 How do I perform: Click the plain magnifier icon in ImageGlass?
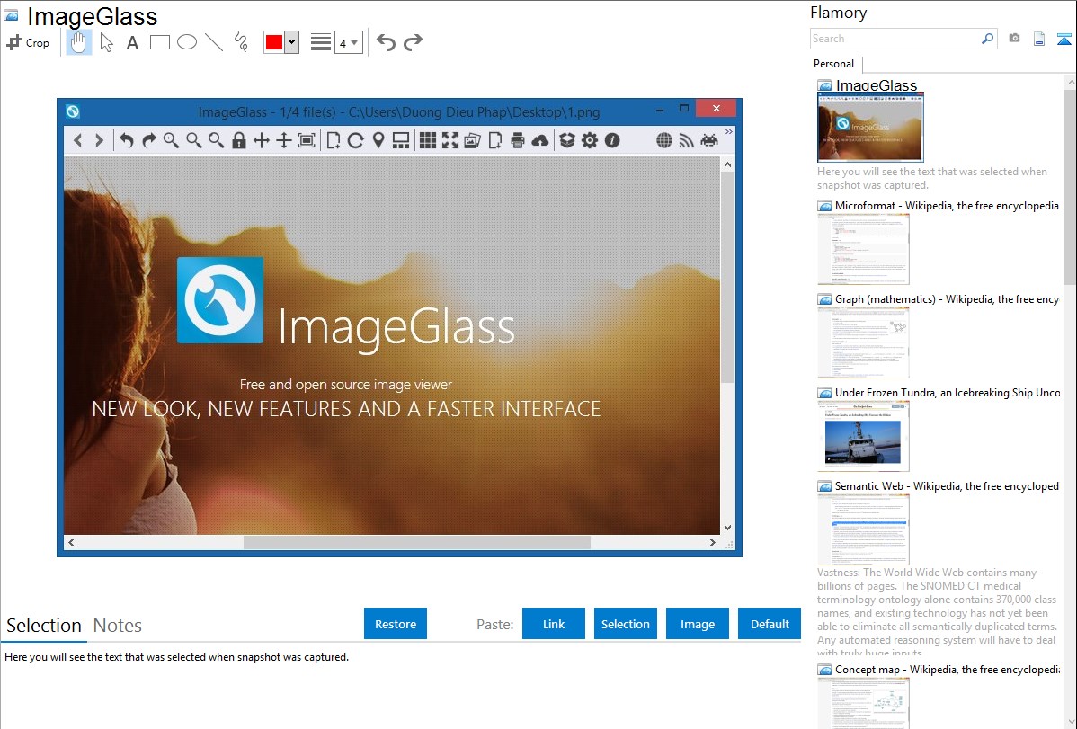point(217,141)
